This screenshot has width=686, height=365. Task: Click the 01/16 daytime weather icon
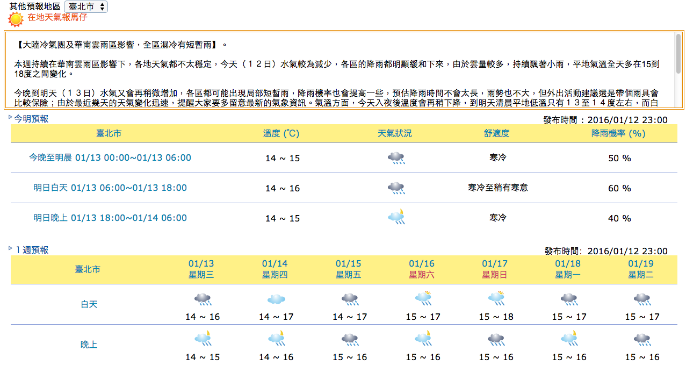pyautogui.click(x=423, y=298)
